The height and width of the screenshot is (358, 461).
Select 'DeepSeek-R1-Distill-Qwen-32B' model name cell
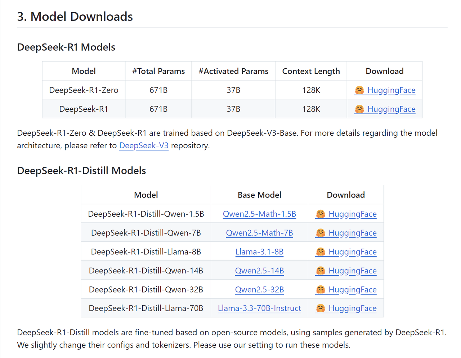pyautogui.click(x=146, y=289)
